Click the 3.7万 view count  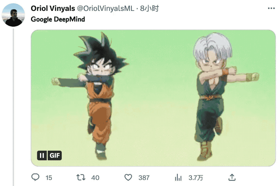pyautogui.click(x=196, y=178)
